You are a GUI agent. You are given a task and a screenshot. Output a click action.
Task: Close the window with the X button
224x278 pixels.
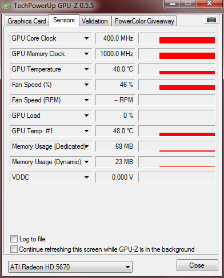point(210,3)
